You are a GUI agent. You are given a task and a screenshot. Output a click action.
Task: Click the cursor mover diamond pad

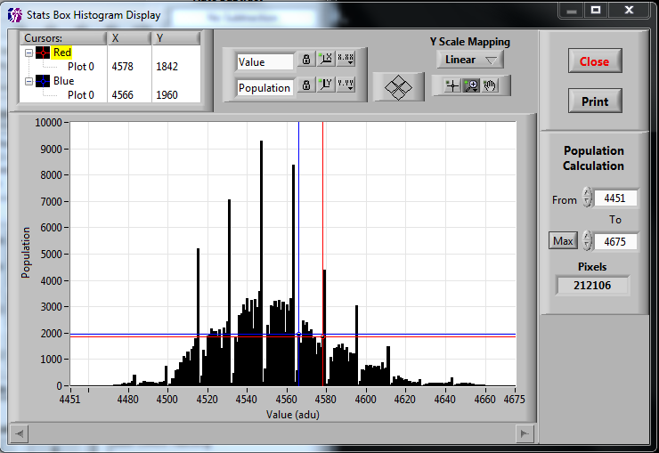click(398, 87)
